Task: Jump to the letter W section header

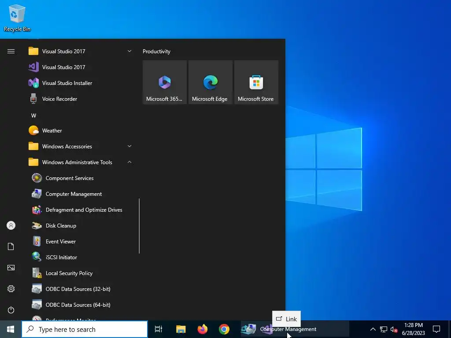Action: click(x=33, y=116)
